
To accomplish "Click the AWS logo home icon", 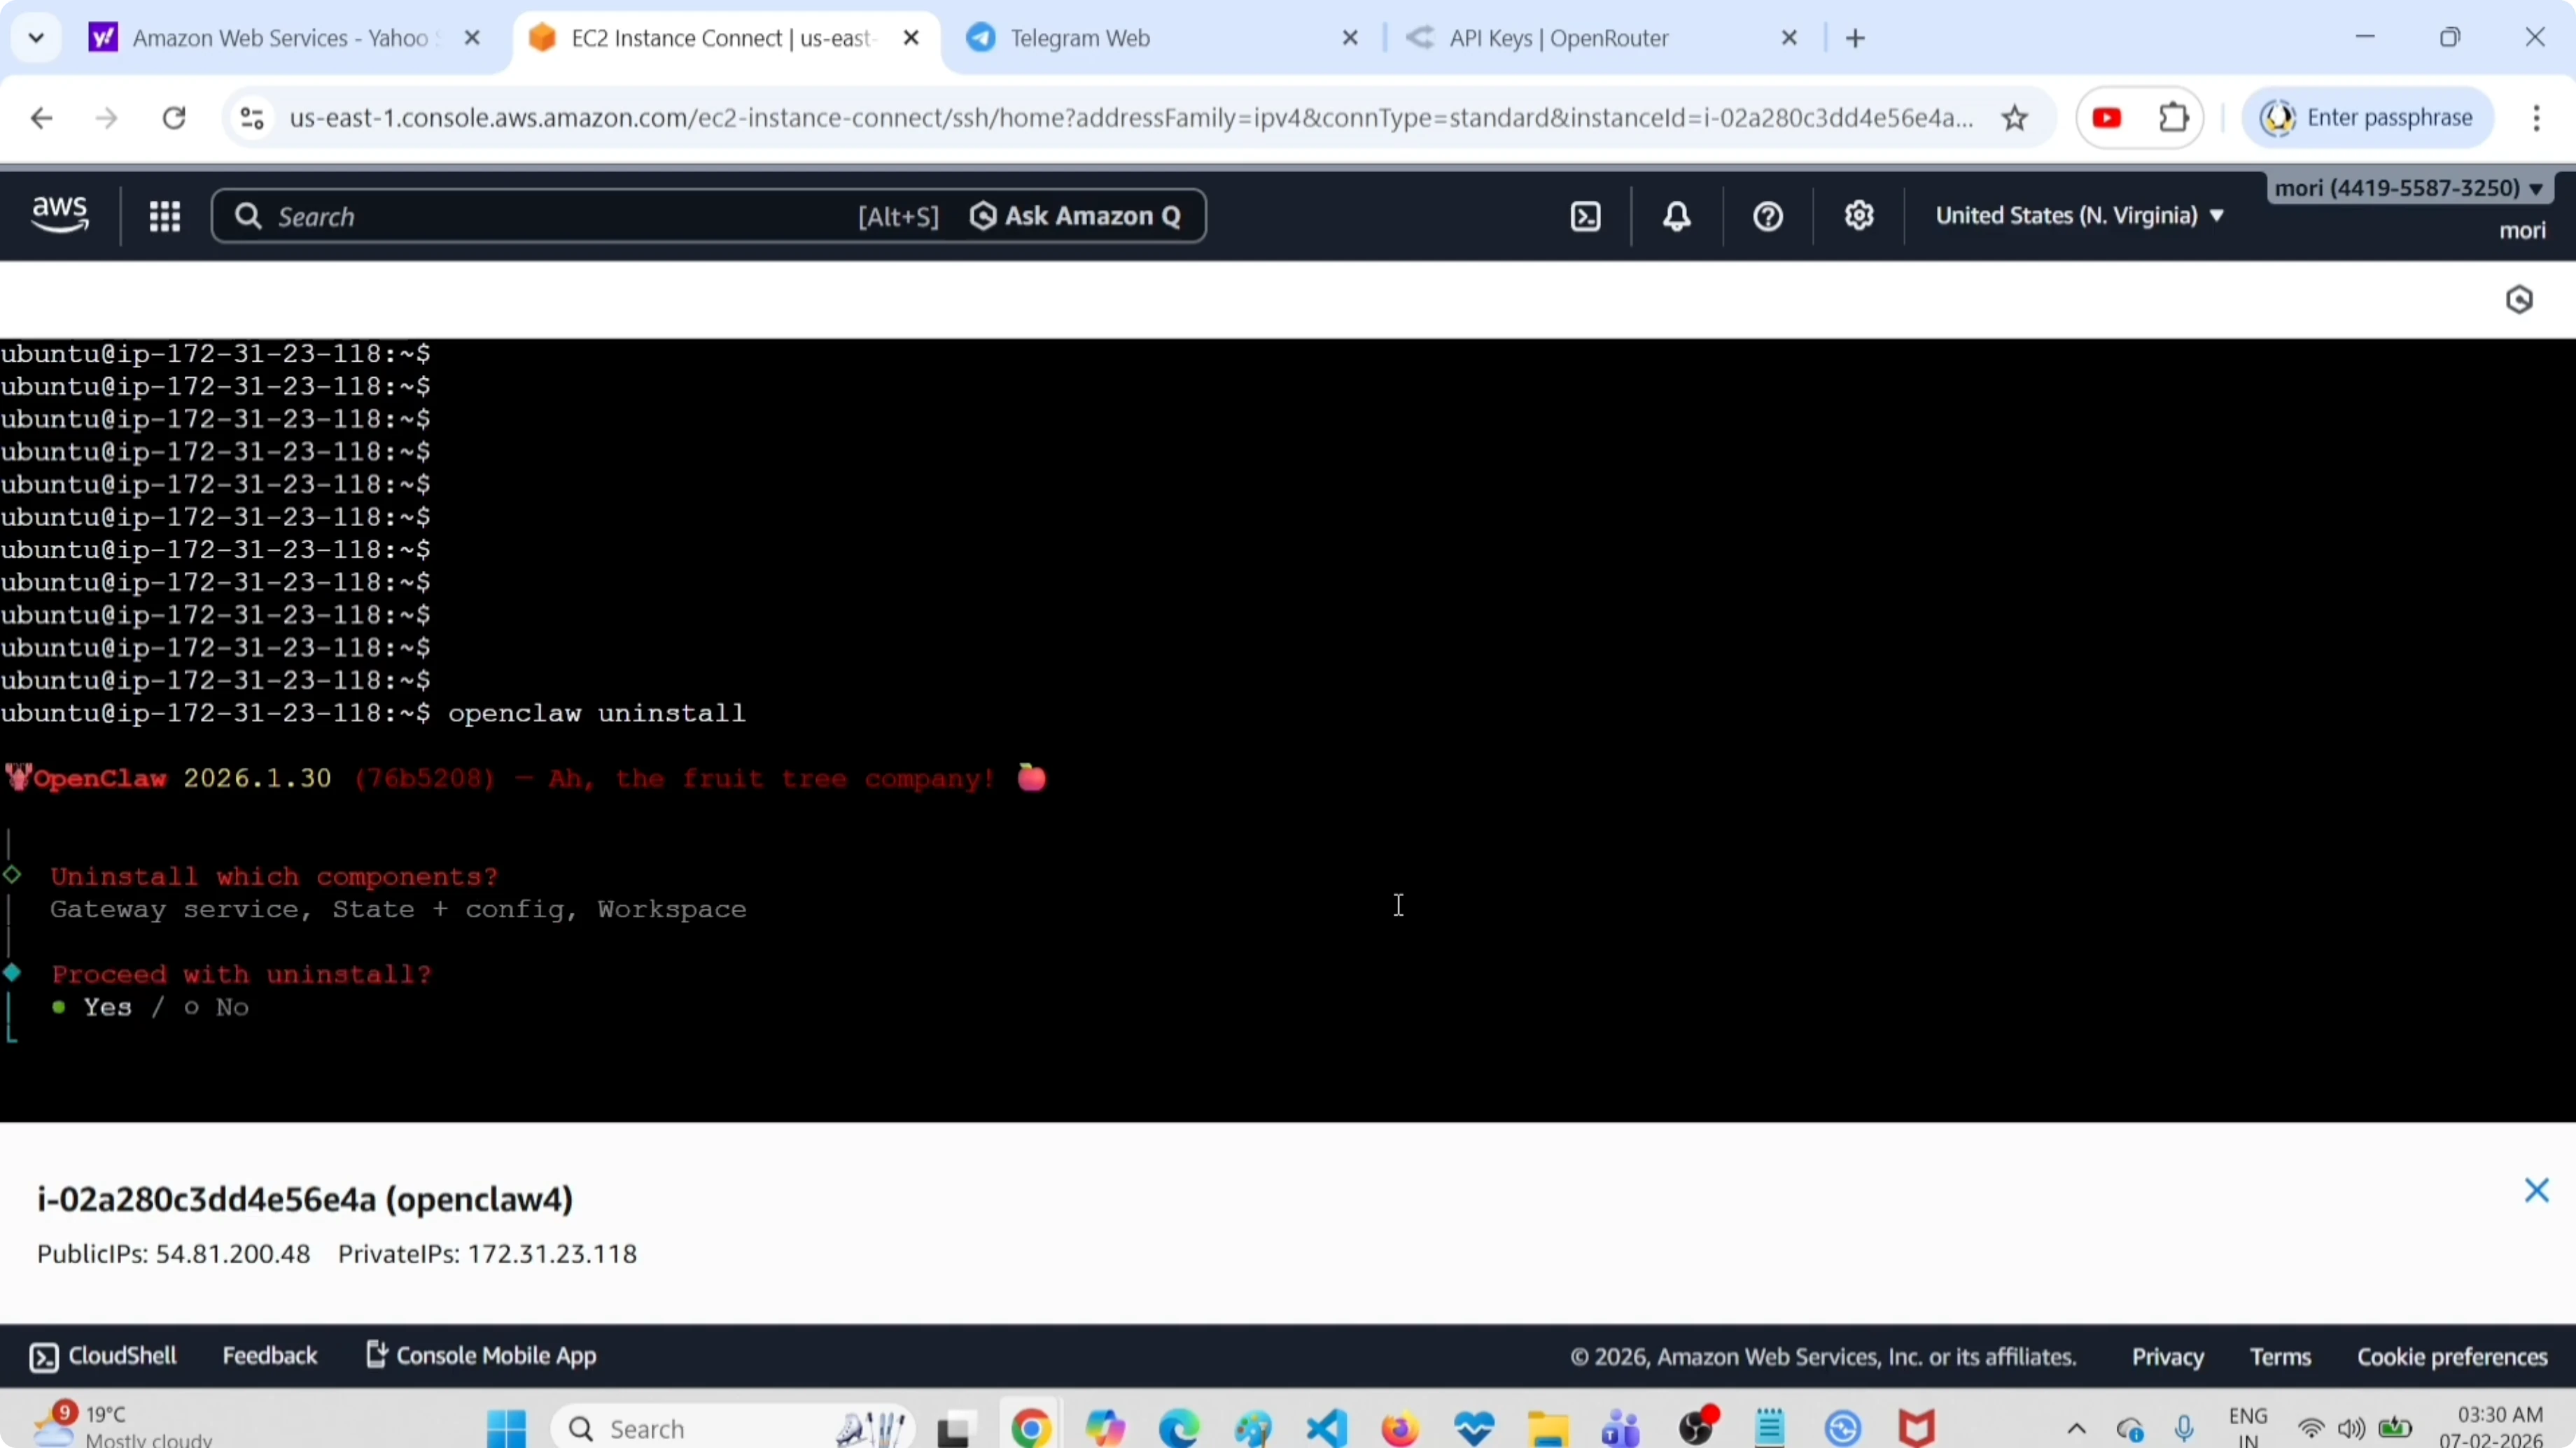I will click(60, 215).
